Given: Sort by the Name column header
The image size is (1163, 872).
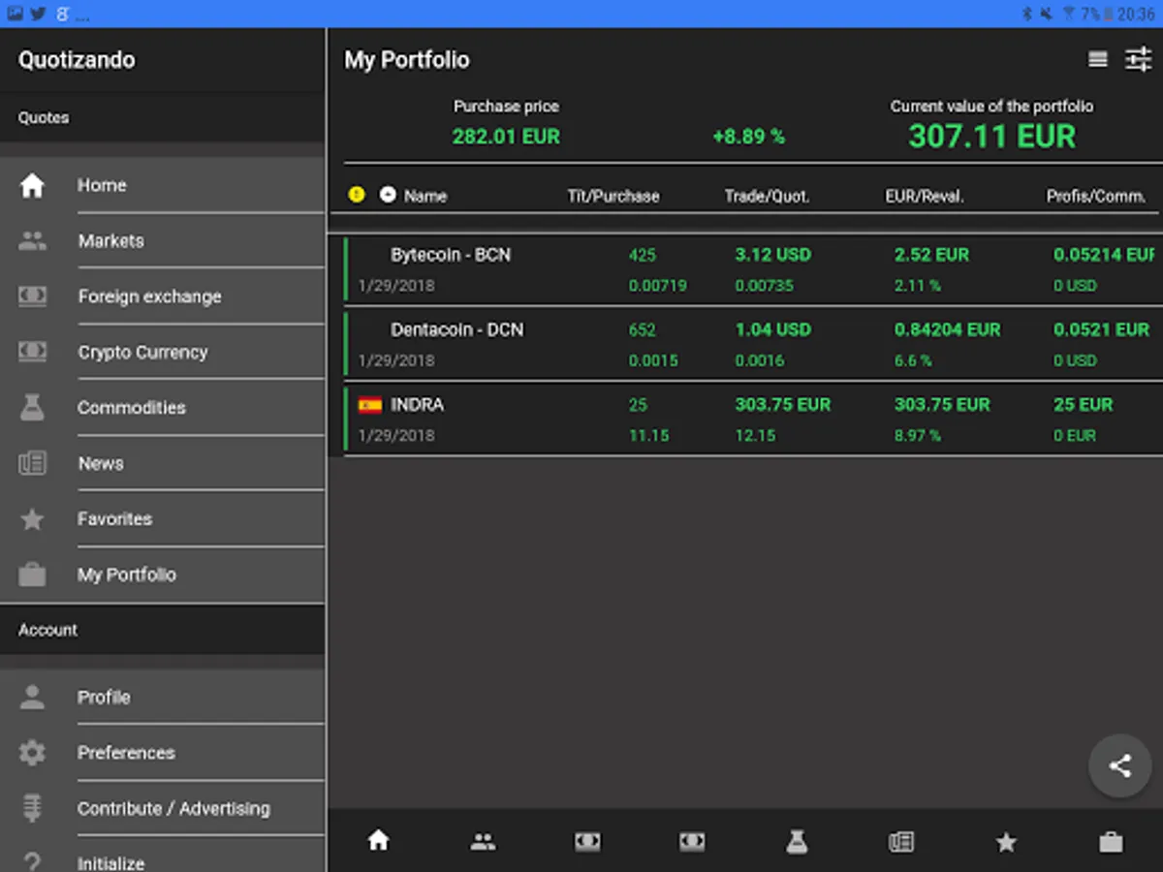Looking at the screenshot, I should (x=425, y=196).
